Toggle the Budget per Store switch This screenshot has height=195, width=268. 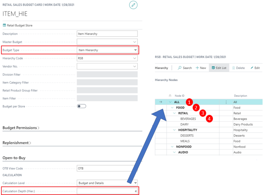point(81,106)
